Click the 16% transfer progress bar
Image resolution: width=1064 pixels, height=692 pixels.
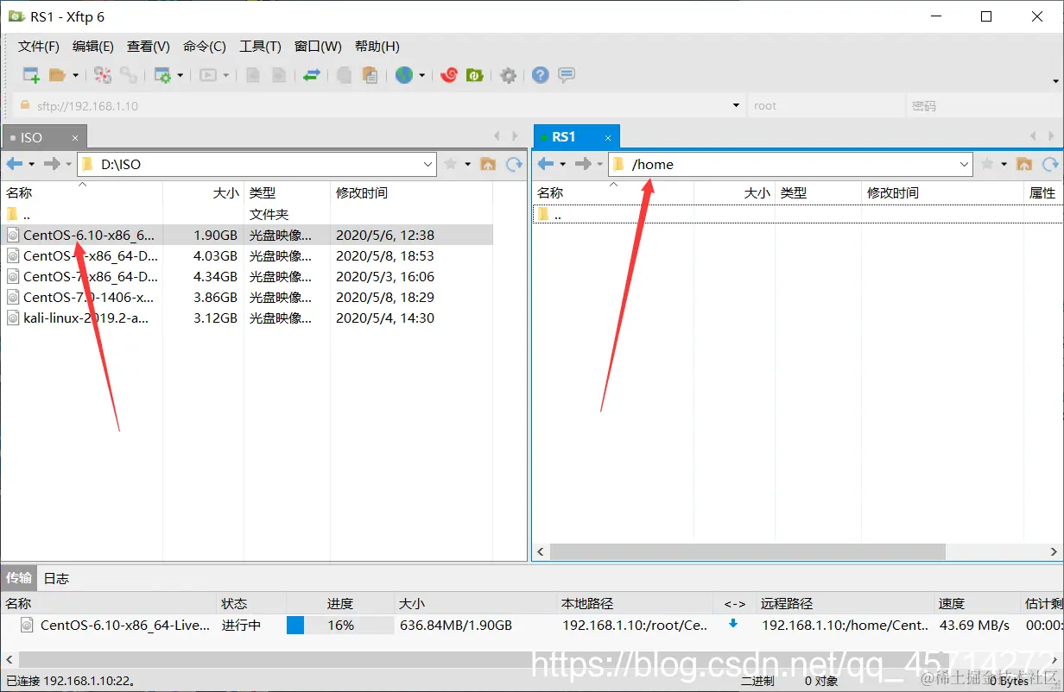(x=339, y=625)
